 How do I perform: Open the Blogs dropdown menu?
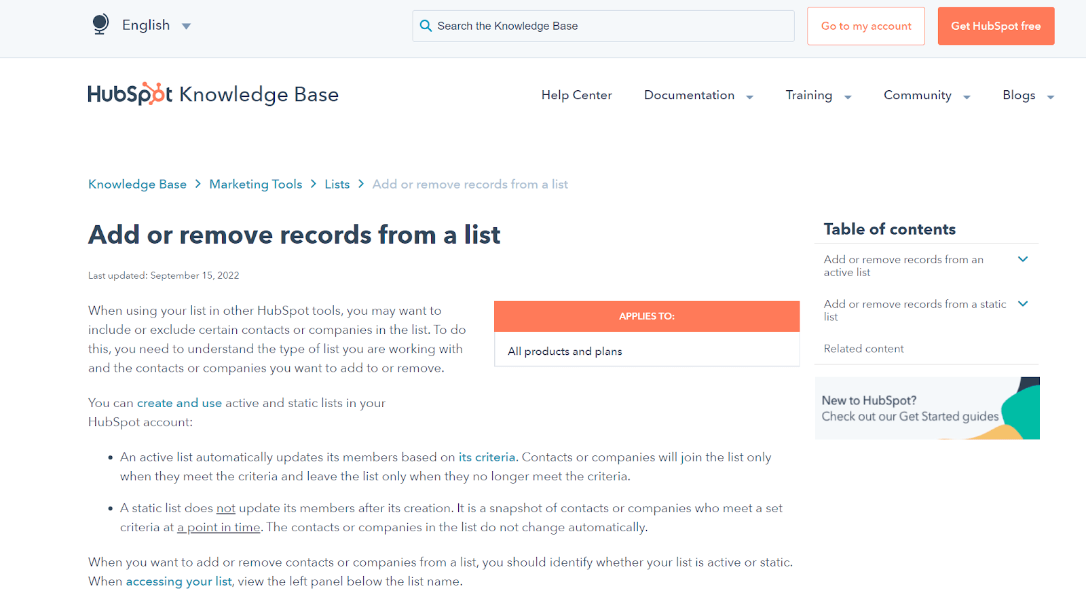pos(1028,96)
